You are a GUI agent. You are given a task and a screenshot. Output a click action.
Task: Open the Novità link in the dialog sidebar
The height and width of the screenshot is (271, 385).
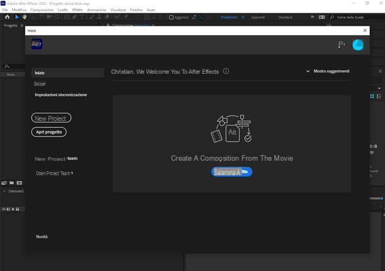42,237
